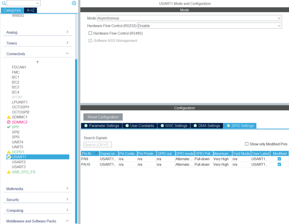Select PA9 pin name cell
Image resolution: width=289 pixels, height=224 pixels.
click(90, 159)
